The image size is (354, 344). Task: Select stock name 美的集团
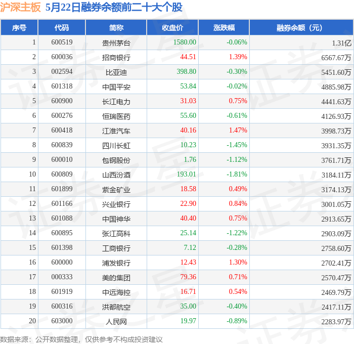(116, 278)
